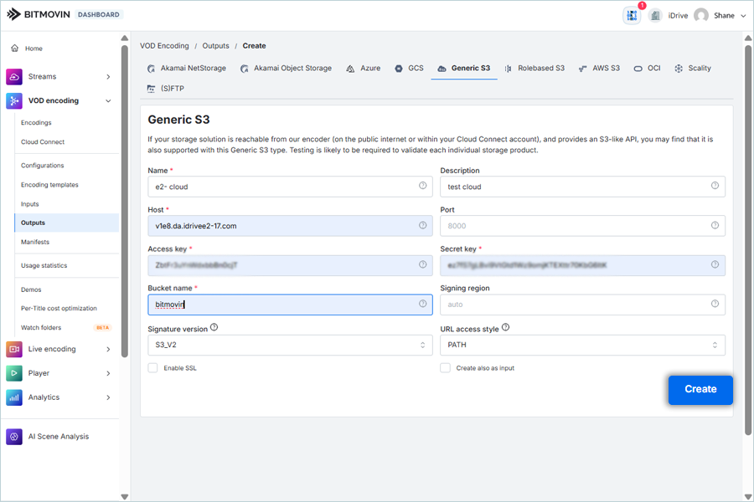The width and height of the screenshot is (754, 502).
Task: Click the Streams cloud icon
Action: (14, 77)
